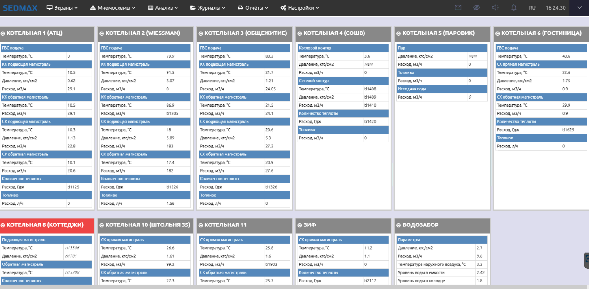The width and height of the screenshot is (589, 289).
Task: Select the Котельная 4 Котловой контур temperature value 3.6
Action: point(367,56)
